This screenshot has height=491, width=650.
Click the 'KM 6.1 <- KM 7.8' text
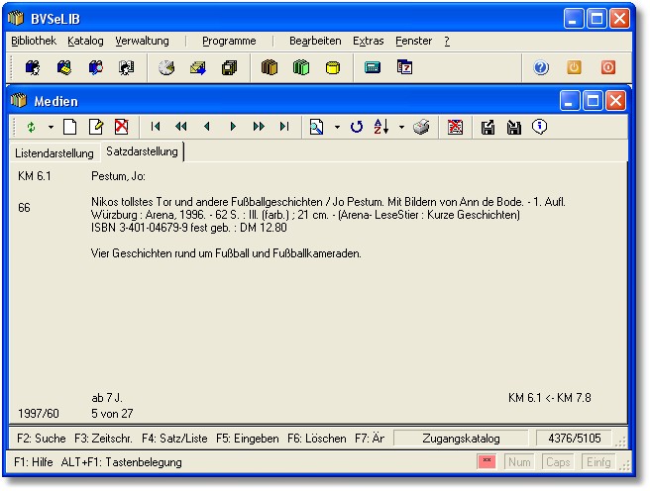(x=550, y=398)
